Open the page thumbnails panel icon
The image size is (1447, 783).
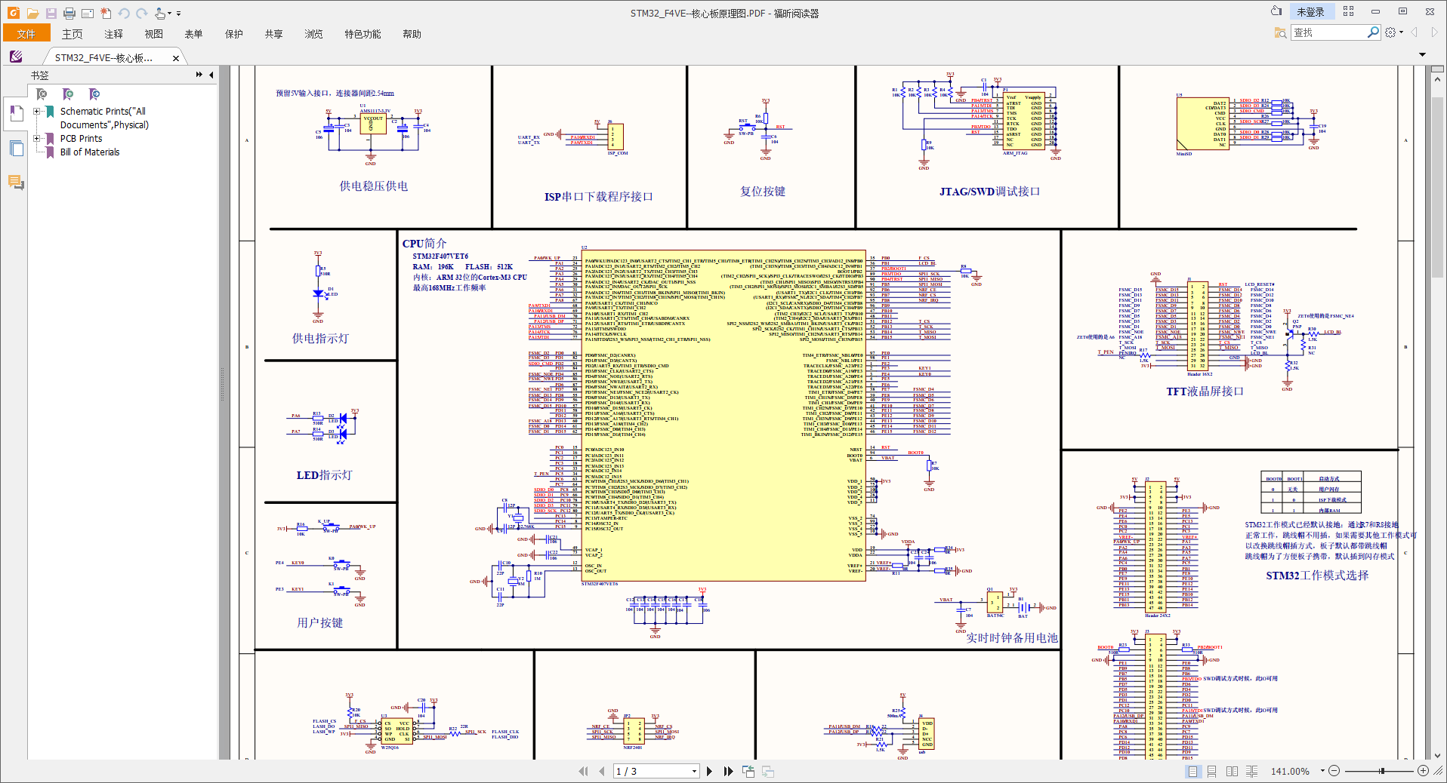16,148
